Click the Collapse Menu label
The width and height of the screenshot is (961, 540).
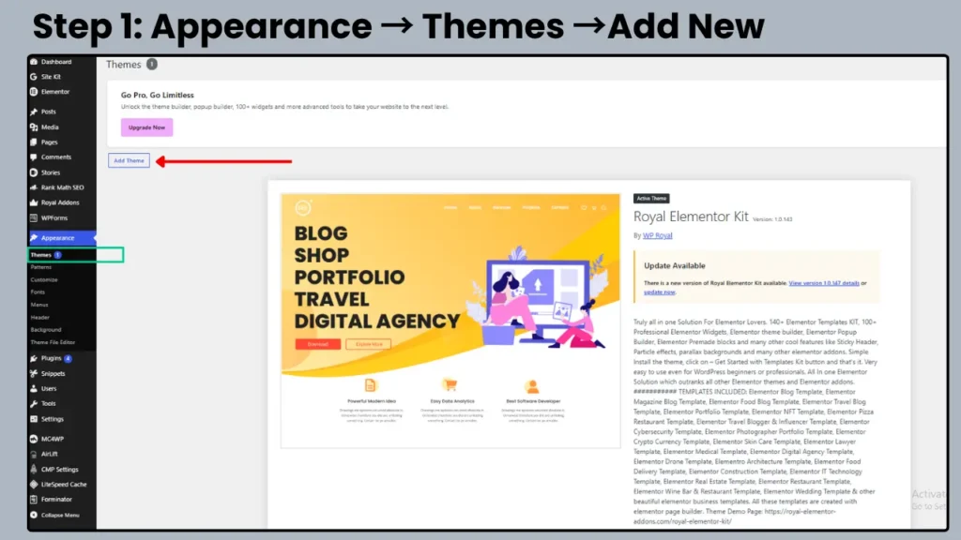pyautogui.click(x=60, y=515)
